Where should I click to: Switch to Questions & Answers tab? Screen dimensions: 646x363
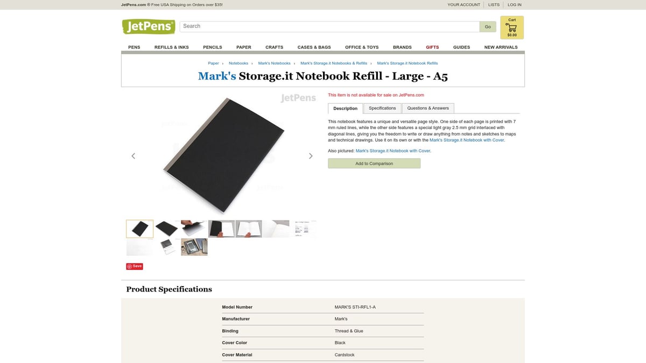click(428, 108)
